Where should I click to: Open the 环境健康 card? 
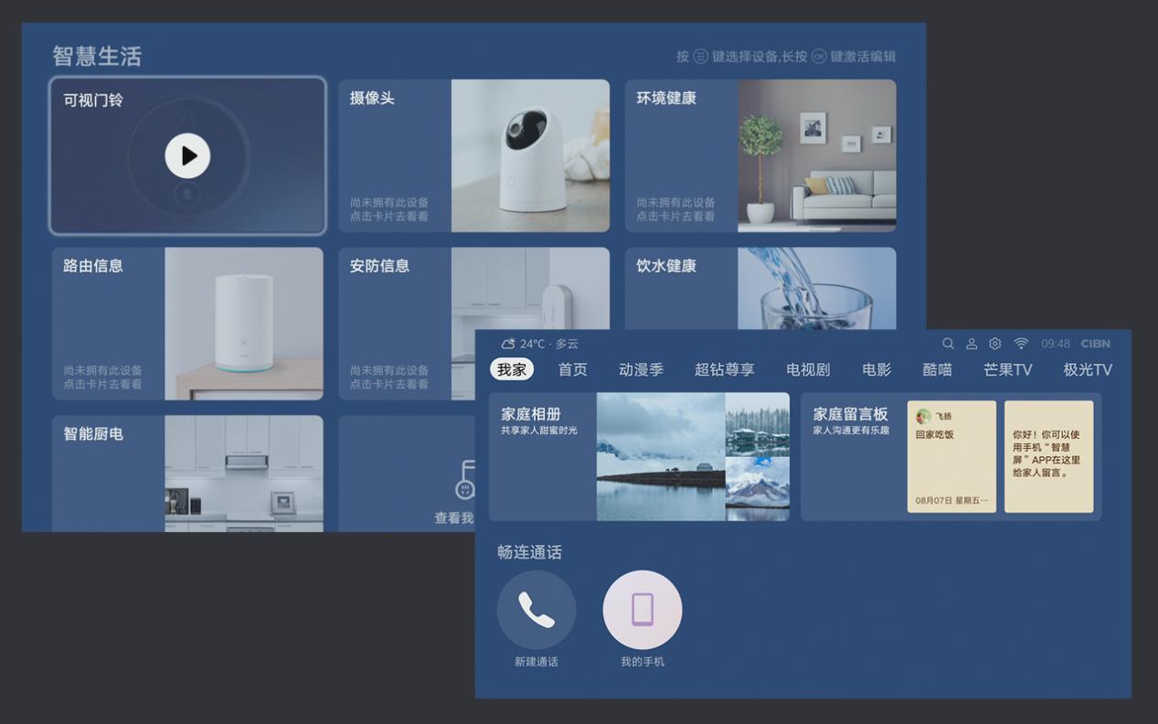click(760, 155)
